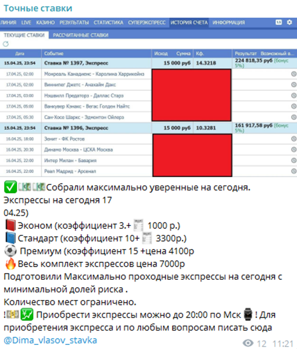Click the Кф. column header
Viewport: 297px width, 349px height.
tap(200, 54)
